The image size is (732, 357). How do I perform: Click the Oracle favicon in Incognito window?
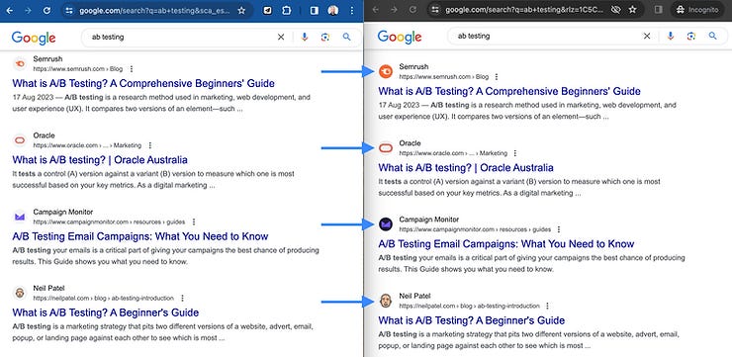tap(386, 148)
